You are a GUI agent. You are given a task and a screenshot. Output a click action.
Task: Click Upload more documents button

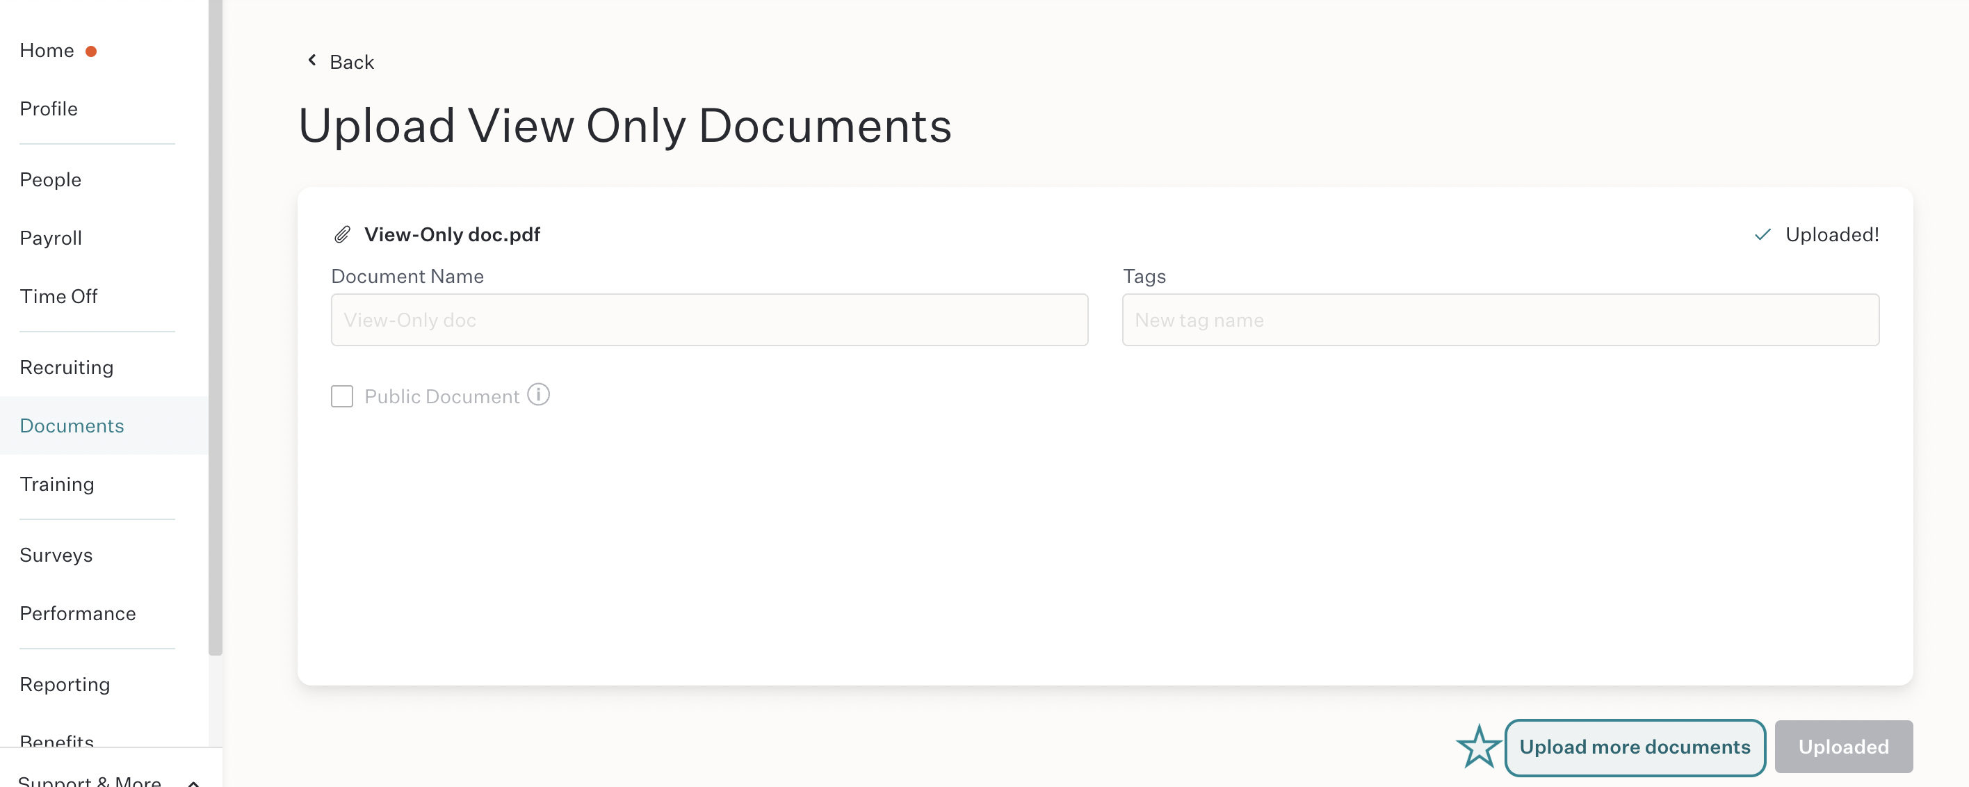pos(1634,747)
